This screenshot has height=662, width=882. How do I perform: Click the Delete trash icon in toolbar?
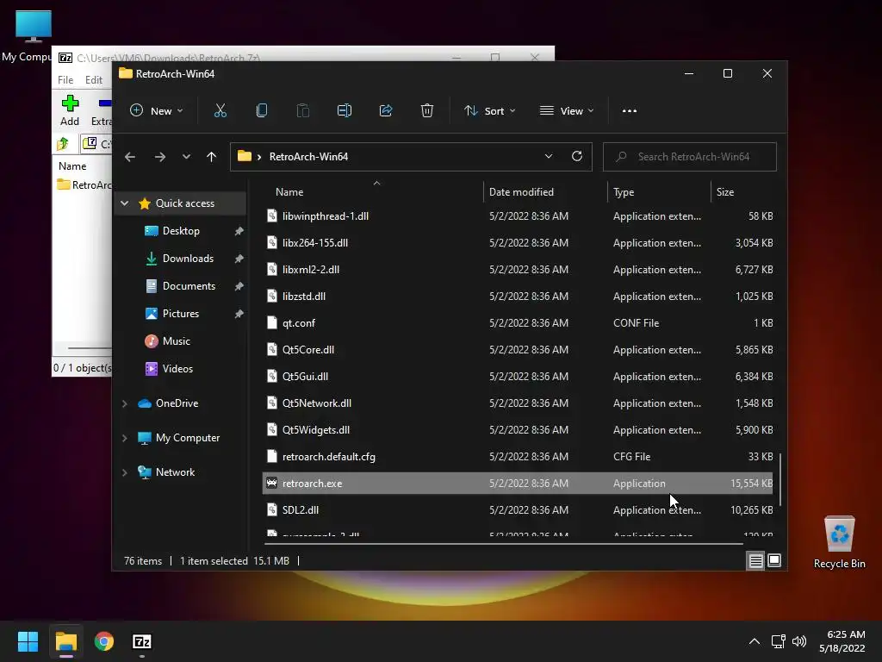(427, 111)
